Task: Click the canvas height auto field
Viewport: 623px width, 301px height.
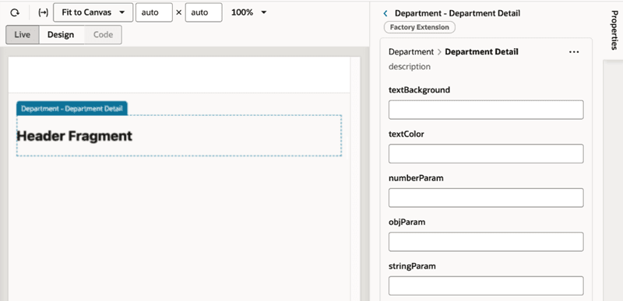Action: 203,12
